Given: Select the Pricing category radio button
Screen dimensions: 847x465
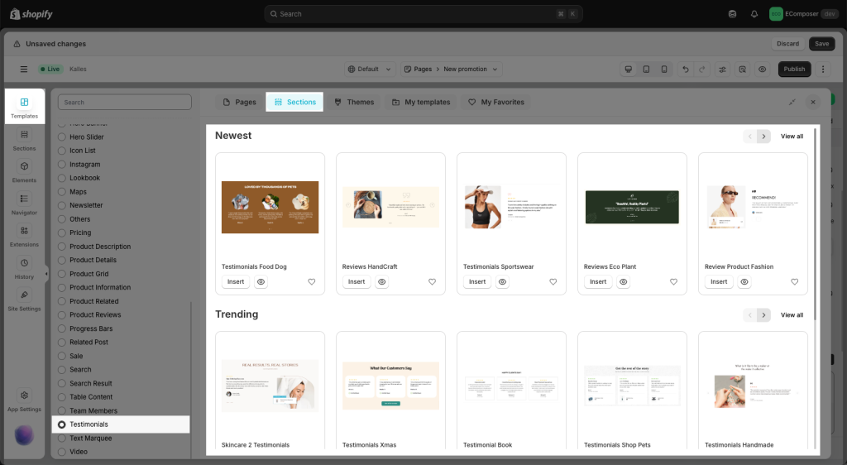Looking at the screenshot, I should 61,233.
